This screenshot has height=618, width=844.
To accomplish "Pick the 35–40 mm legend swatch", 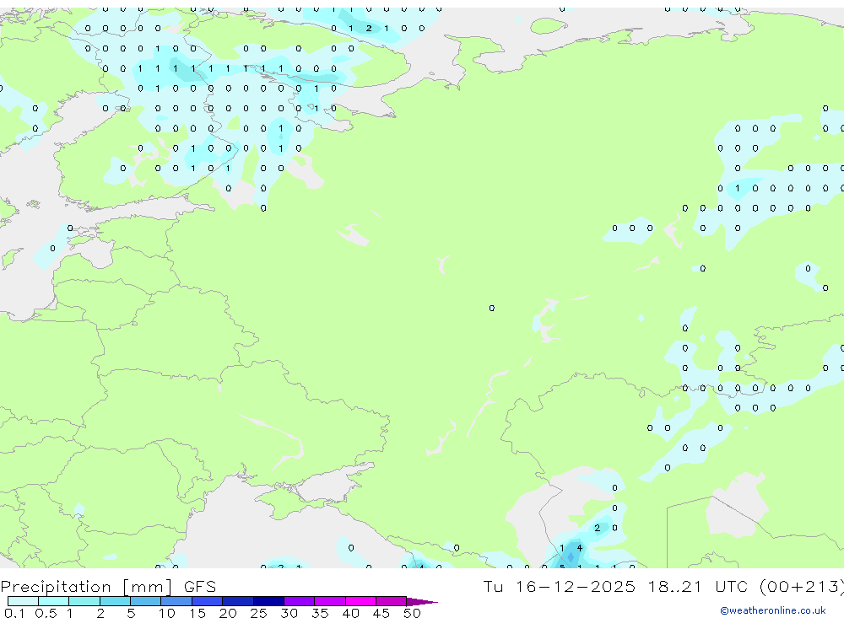I will tap(330, 601).
